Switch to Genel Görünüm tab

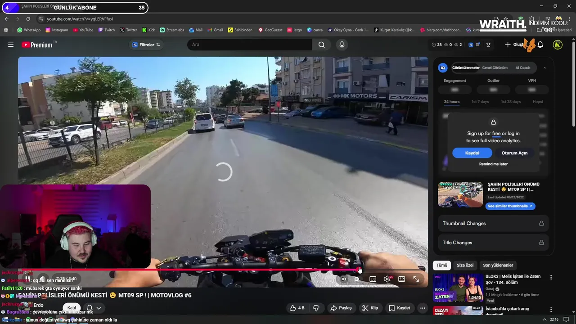click(x=495, y=67)
